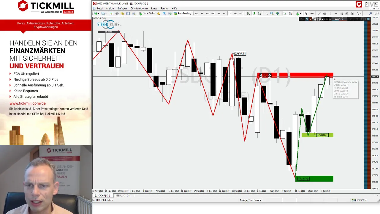Visit www.tickmill.com/de link
This screenshot has height=214, width=380.
point(28,103)
